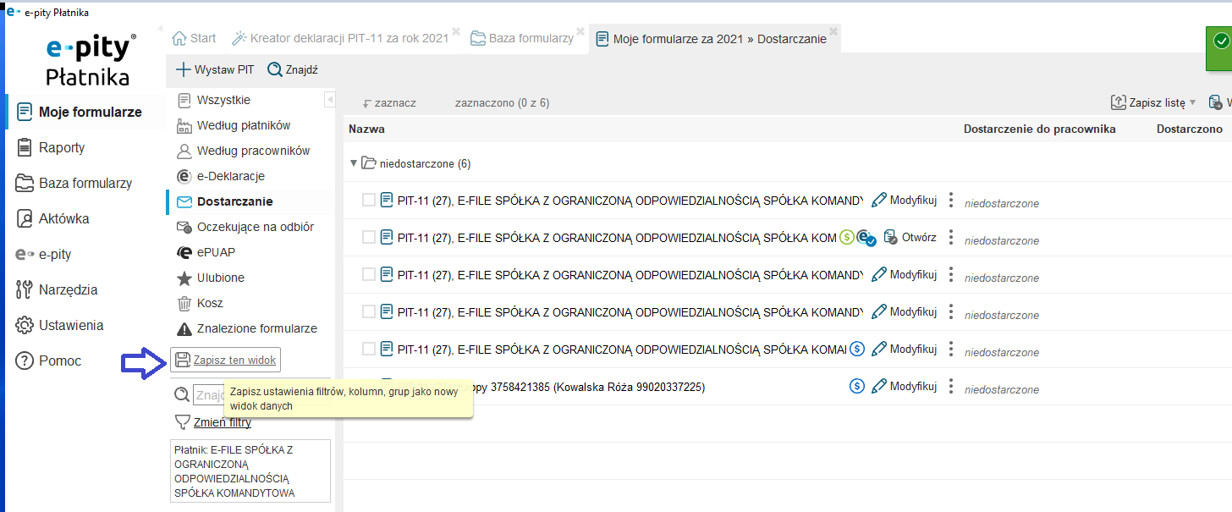Click the Zapisz ten widok button

(x=225, y=361)
